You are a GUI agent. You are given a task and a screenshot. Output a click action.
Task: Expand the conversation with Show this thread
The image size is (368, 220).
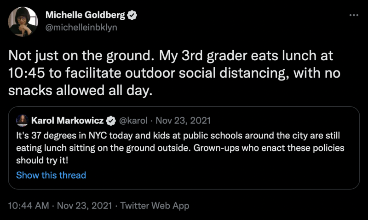pos(51,175)
